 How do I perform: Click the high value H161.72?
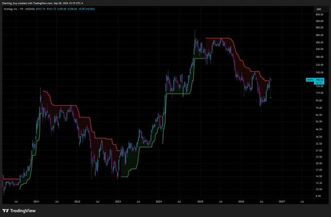(x=52, y=9)
